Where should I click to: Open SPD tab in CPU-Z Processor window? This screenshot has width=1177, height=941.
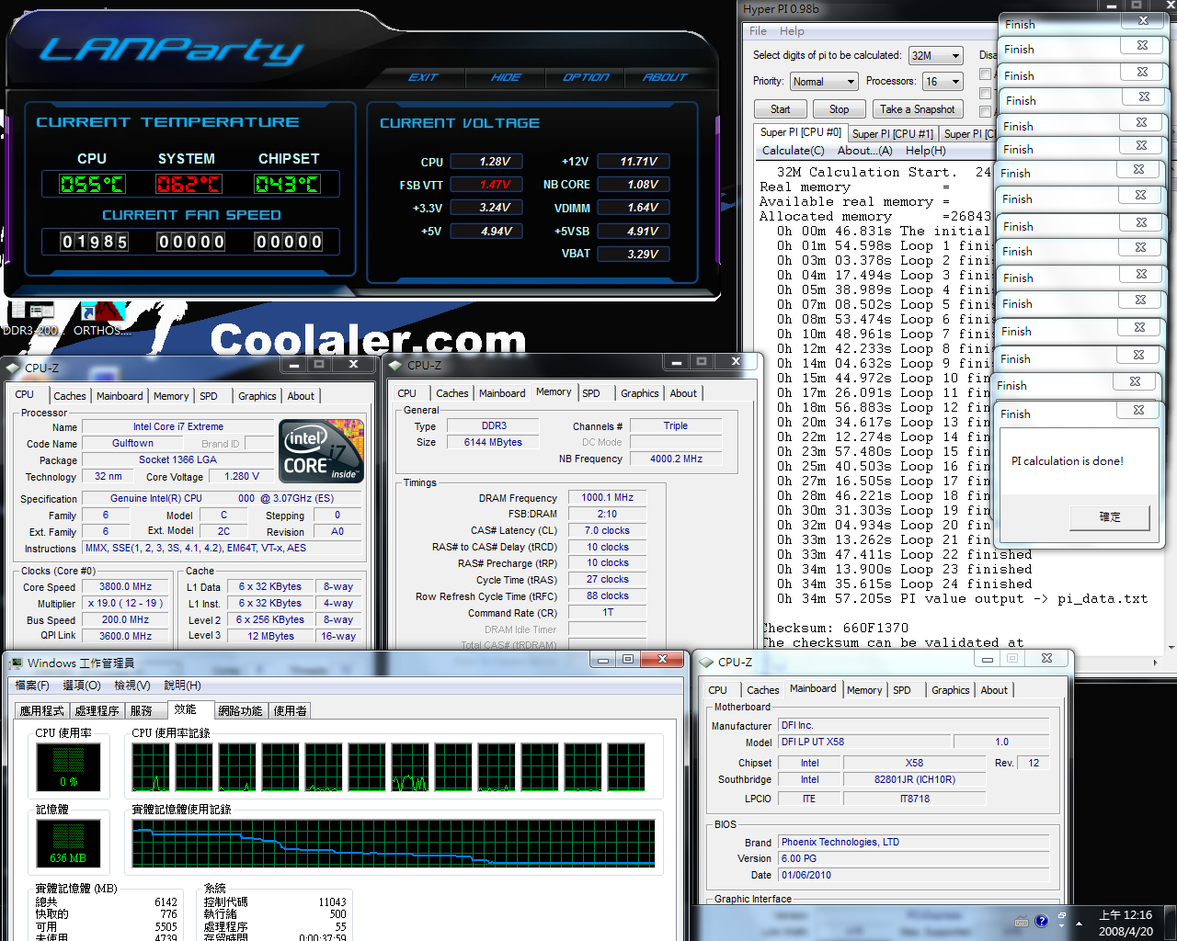click(209, 396)
